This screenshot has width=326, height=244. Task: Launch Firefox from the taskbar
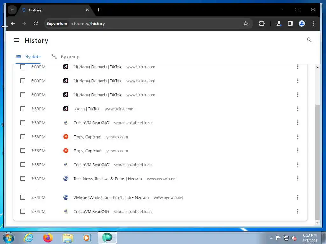point(48,238)
